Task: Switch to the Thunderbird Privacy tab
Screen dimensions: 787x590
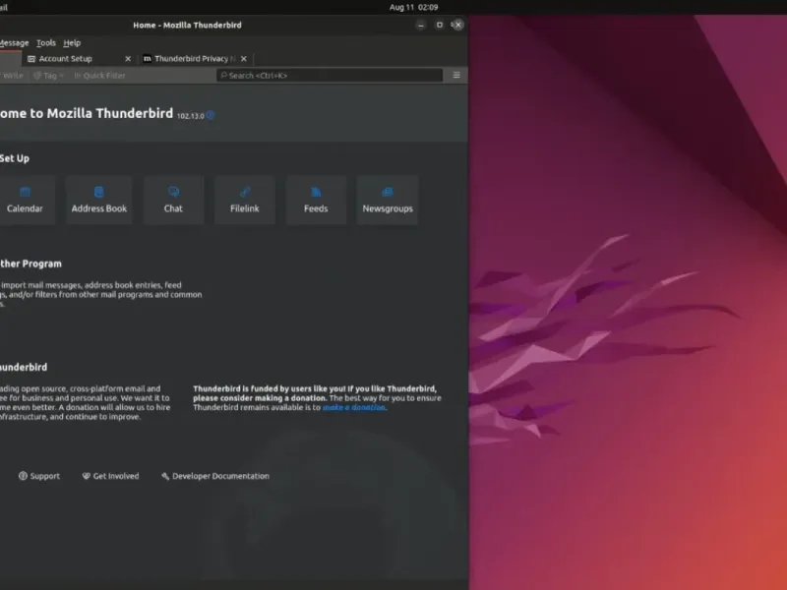Action: [195, 59]
